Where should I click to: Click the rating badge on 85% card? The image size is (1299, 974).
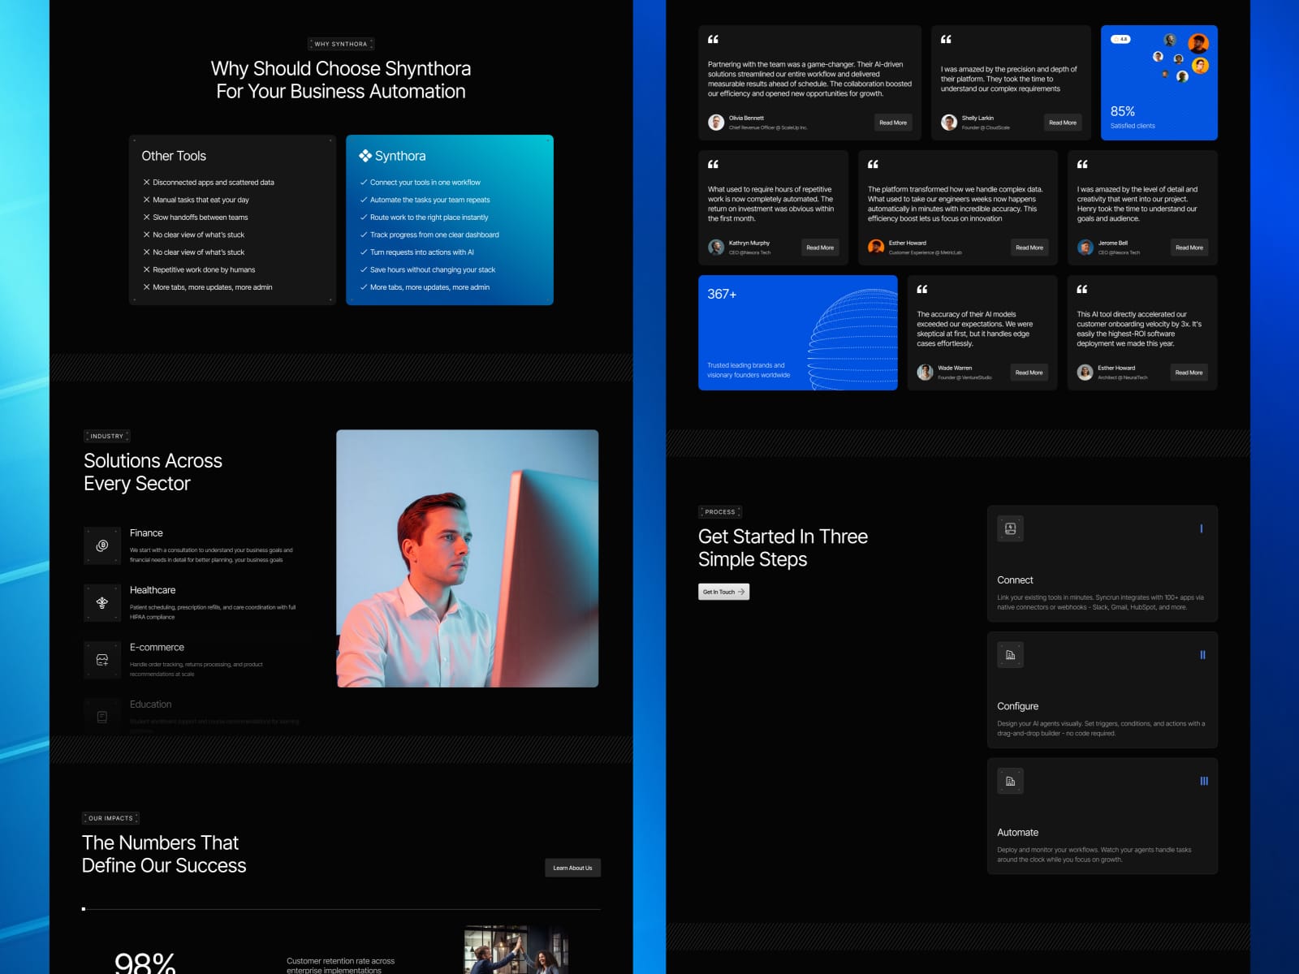tap(1120, 39)
